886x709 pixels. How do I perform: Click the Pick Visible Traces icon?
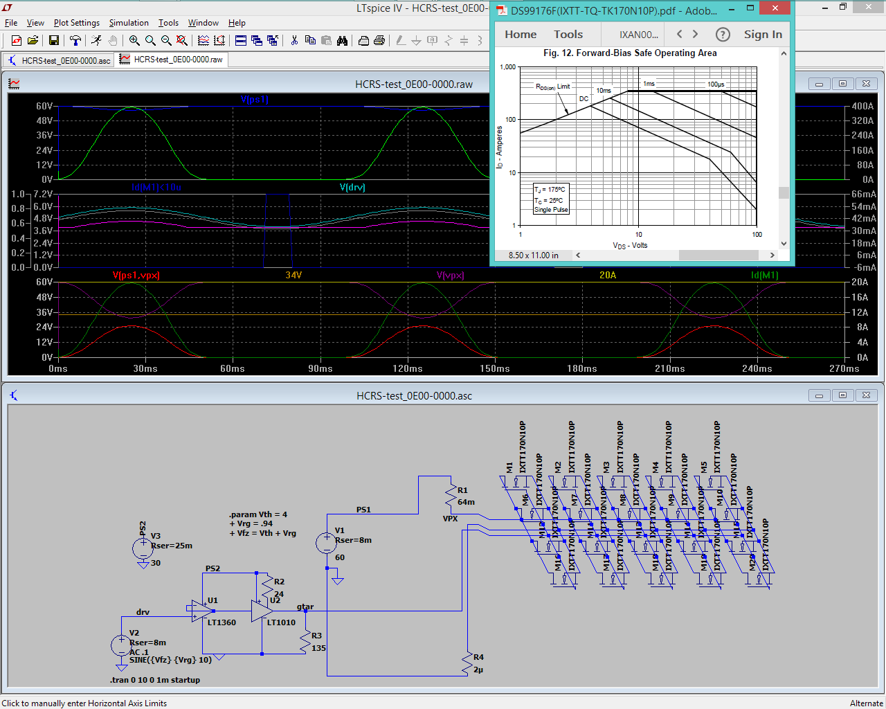204,41
